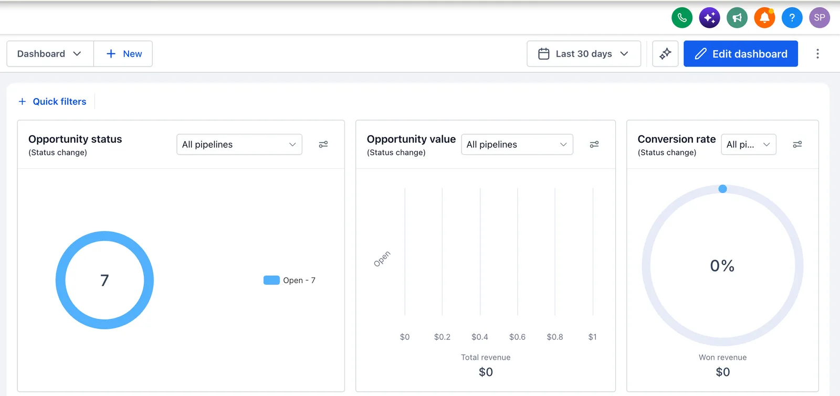Open Conversion rate widget filter settings
Image resolution: width=840 pixels, height=396 pixels.
click(797, 144)
